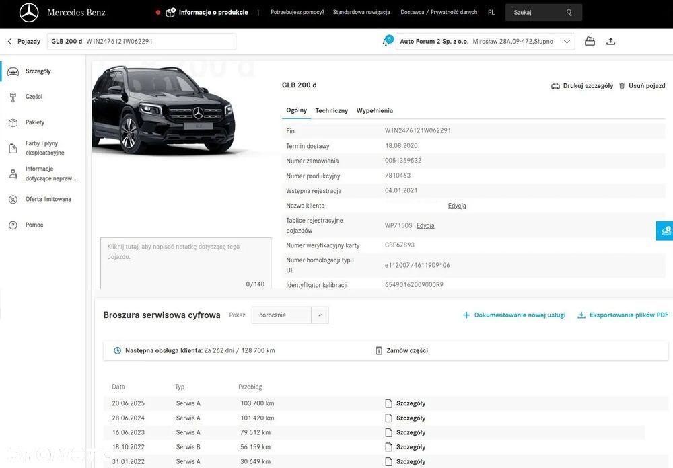Open Informacje o produkcie box icon
This screenshot has width=673, height=468.
tap(170, 13)
